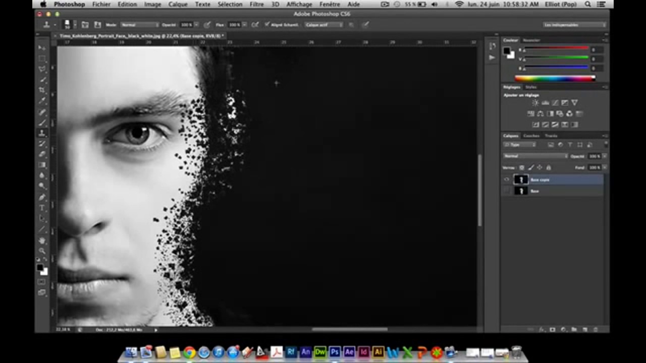
Task: Toggle lock transparent pixels
Action: 521,167
